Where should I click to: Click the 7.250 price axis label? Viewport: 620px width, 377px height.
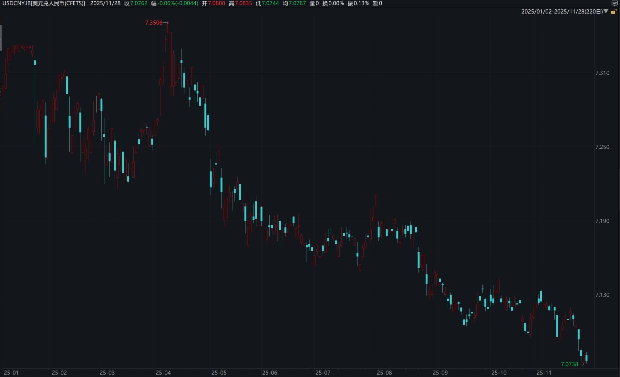click(x=602, y=147)
